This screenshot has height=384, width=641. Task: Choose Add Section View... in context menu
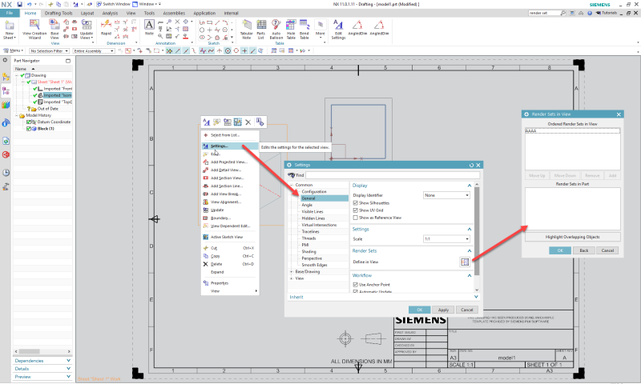coord(230,178)
